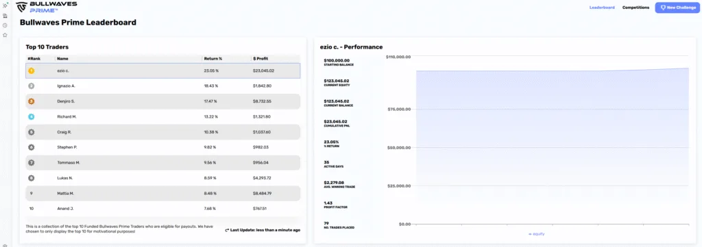This screenshot has width=702, height=247.
Task: Select trader Ignazio A.
Action: (163, 86)
